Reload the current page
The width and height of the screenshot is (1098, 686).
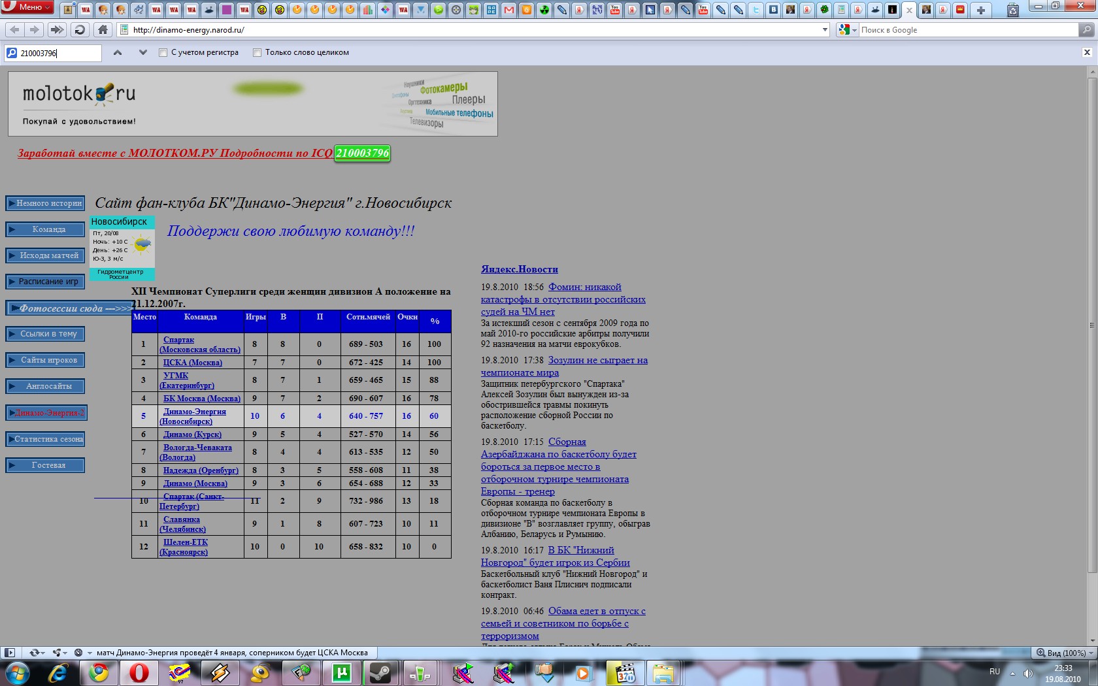click(80, 30)
